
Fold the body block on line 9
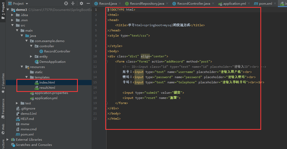pyautogui.click(x=107, y=51)
